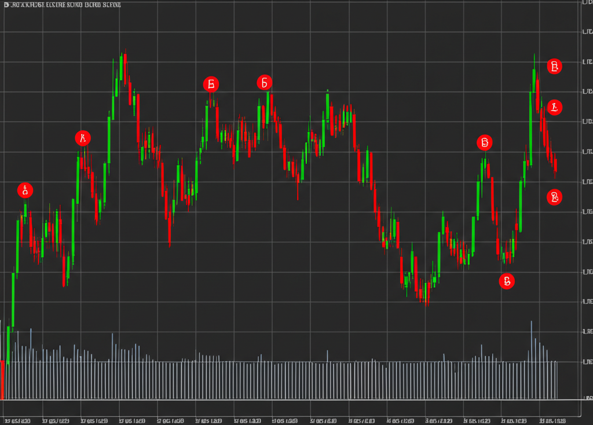Click the left of the two mid-chart red markers
The width and height of the screenshot is (593, 425).
(x=211, y=84)
